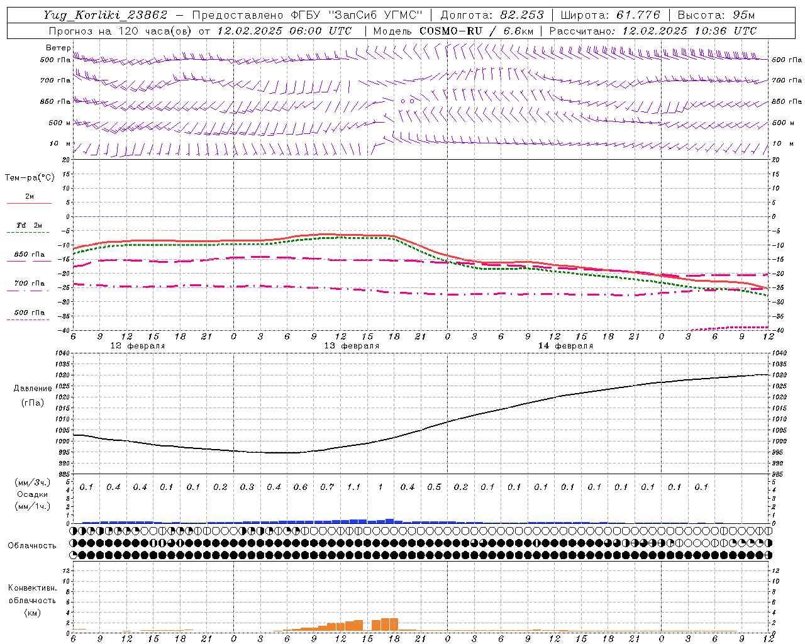Image resolution: width=805 pixels, height=644 pixels.
Task: Click the 'Td 2м' dew point legend entry
Action: click(x=29, y=225)
